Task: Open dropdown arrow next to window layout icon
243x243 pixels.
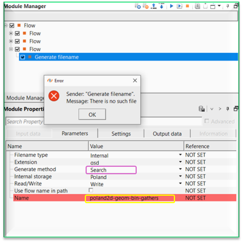Action: point(219,6)
